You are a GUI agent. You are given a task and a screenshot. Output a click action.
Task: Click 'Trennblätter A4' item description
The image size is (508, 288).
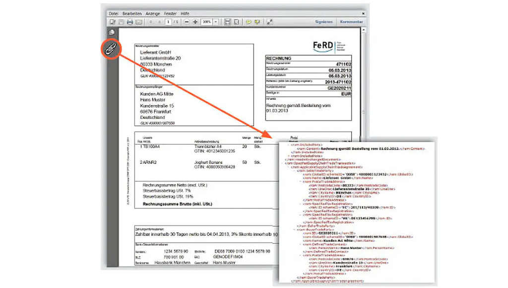click(208, 147)
